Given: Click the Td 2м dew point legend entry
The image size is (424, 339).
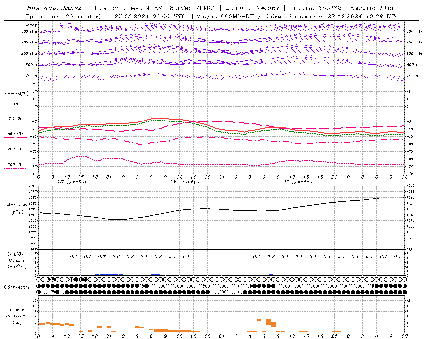Looking at the screenshot, I should (15, 119).
